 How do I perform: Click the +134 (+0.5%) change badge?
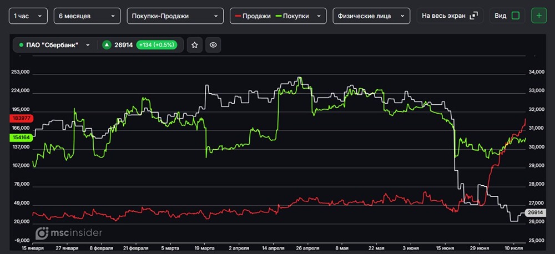[x=157, y=45]
